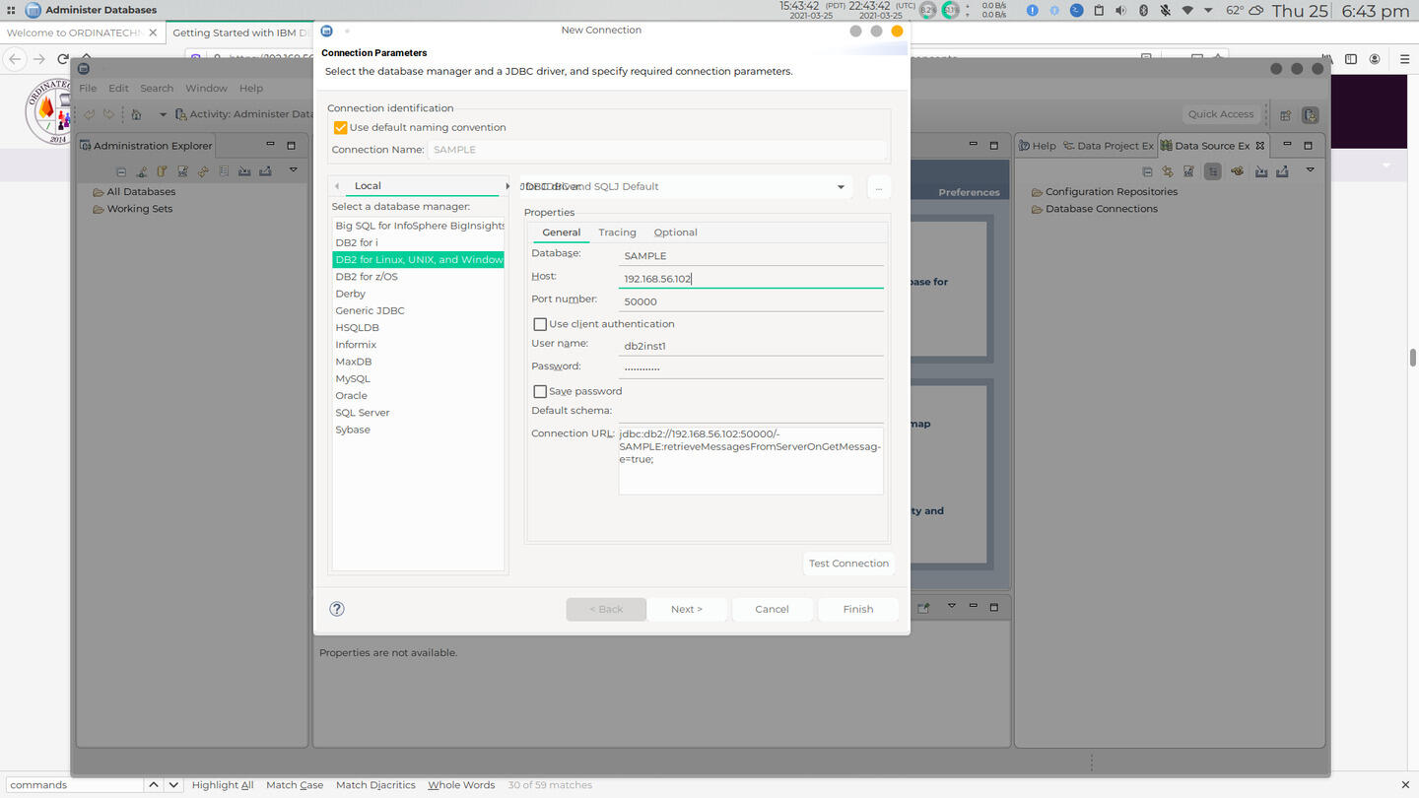Screen dimensions: 1419x798
Task: Click new connection icon in Administration Explorer
Action: [142, 171]
